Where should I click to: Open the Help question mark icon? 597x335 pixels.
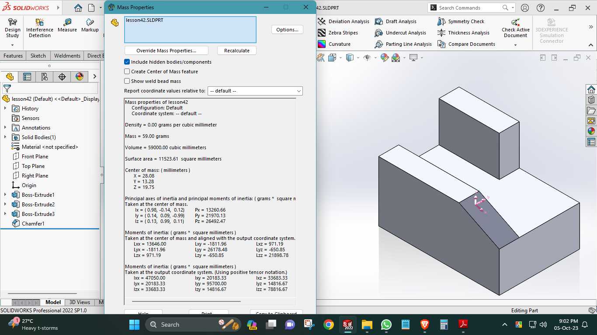541,8
